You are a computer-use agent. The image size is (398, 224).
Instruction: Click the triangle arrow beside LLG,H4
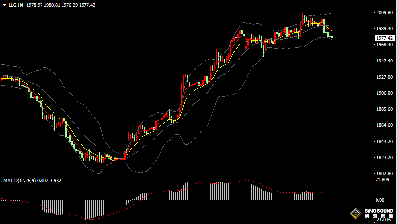(x=4, y=5)
